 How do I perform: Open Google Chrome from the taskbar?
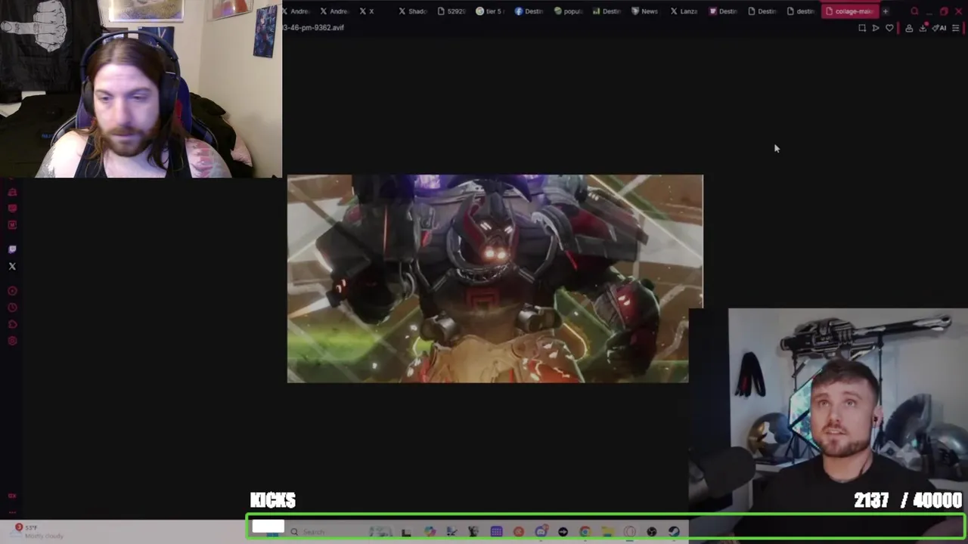coord(585,532)
